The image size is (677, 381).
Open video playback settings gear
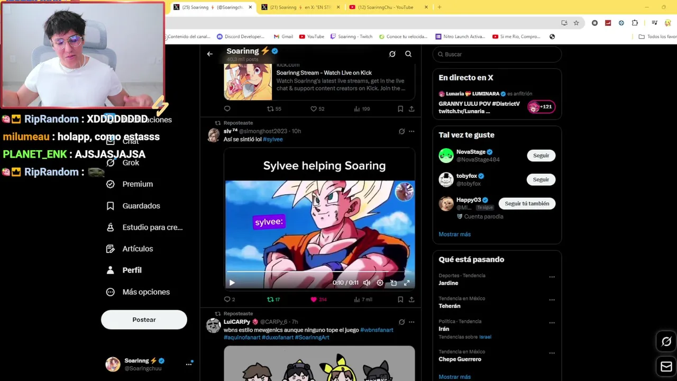(x=380, y=283)
